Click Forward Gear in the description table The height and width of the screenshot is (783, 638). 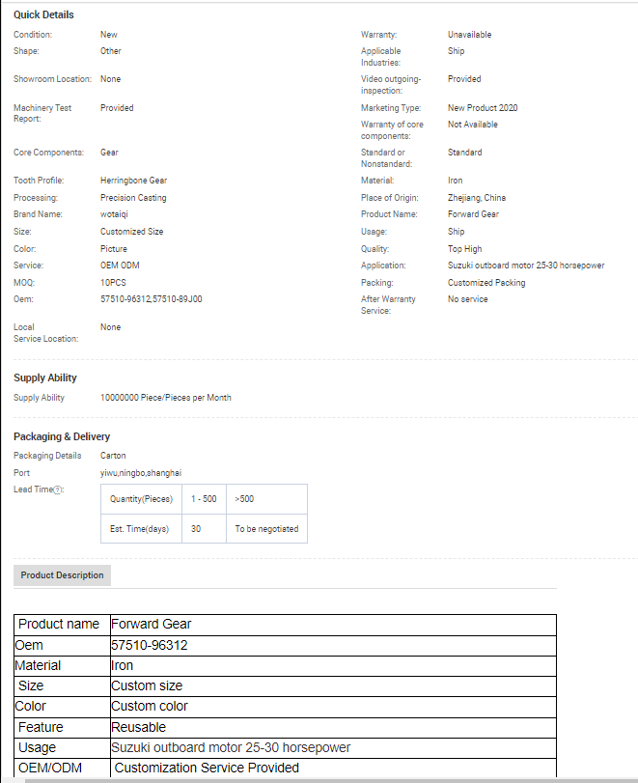151,624
